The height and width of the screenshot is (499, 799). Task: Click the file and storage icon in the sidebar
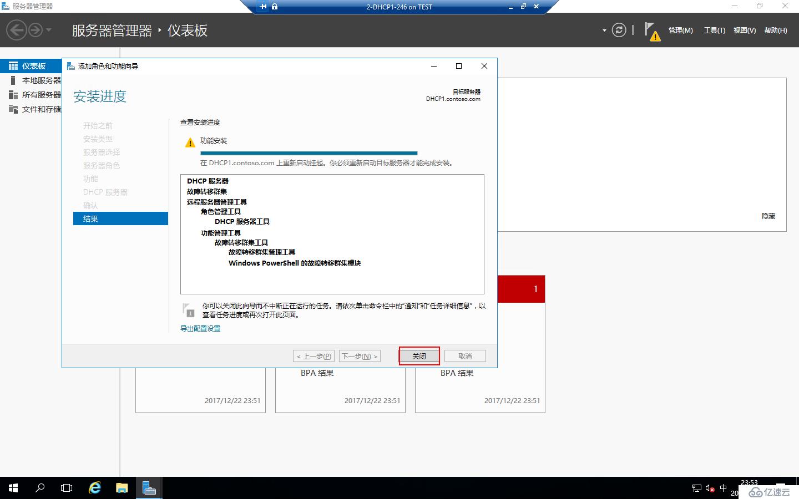click(x=13, y=109)
